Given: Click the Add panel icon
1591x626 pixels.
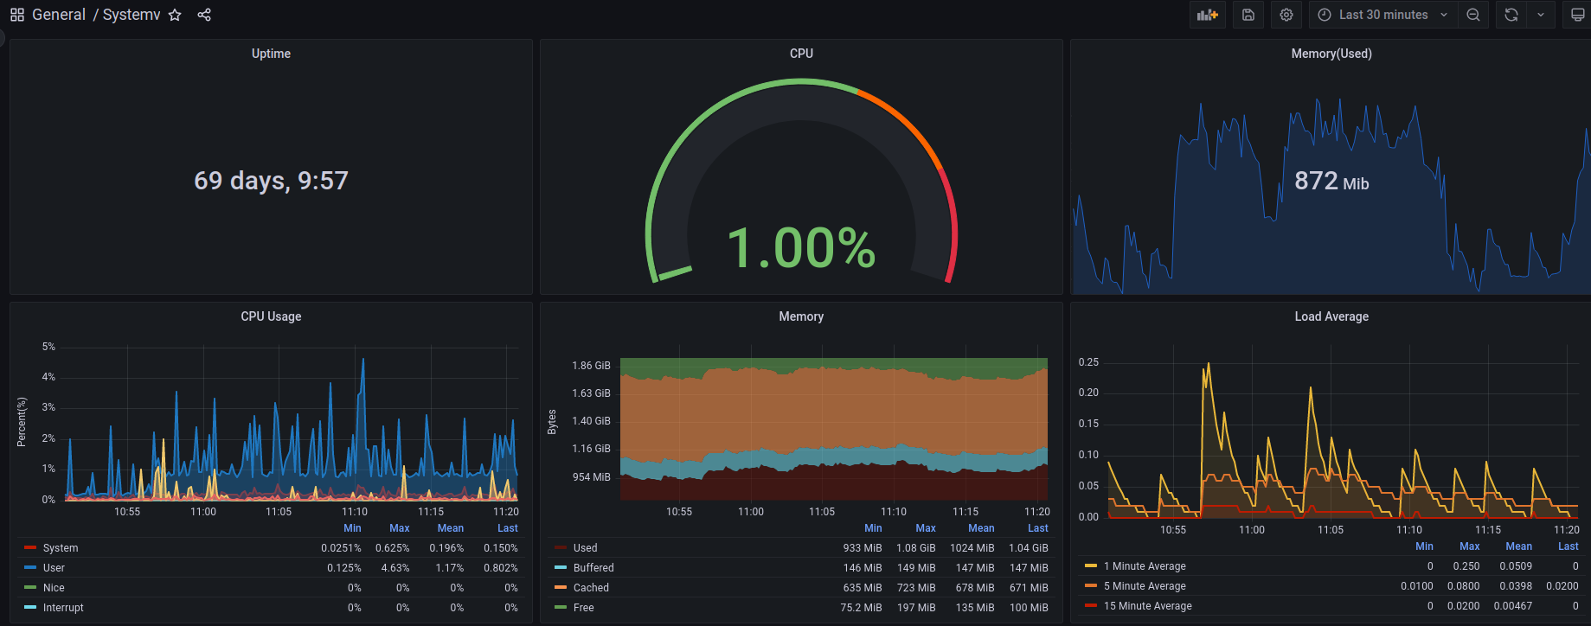Looking at the screenshot, I should 1207,15.
